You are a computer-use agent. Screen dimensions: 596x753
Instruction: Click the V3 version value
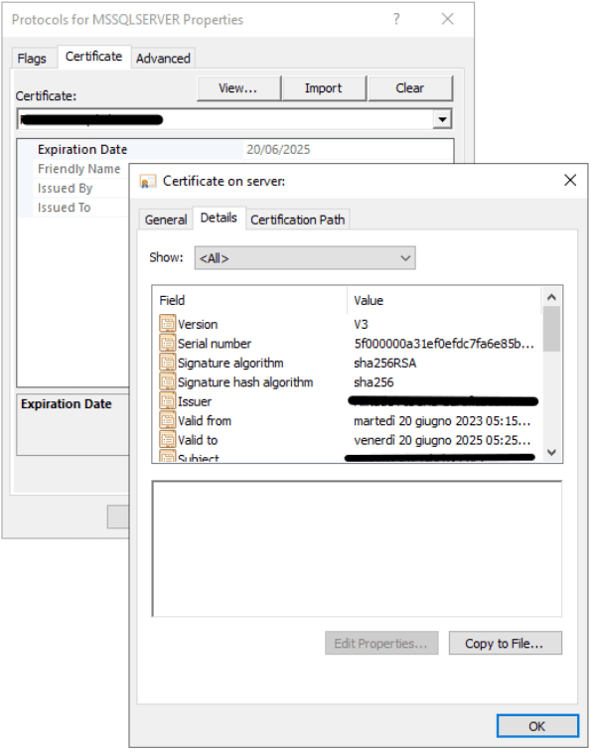coord(361,324)
